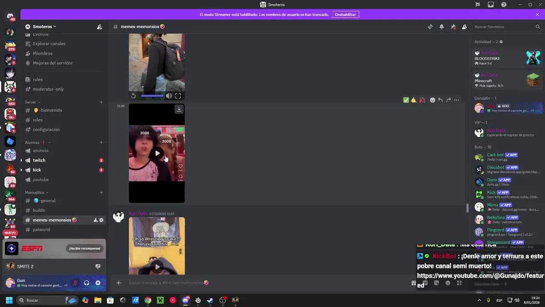Replay the top video
This screenshot has height=307, width=545.
click(133, 96)
